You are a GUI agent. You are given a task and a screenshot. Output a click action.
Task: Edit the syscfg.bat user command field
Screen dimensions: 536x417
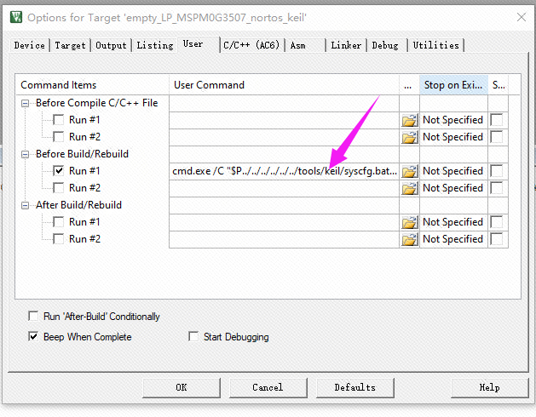(284, 171)
